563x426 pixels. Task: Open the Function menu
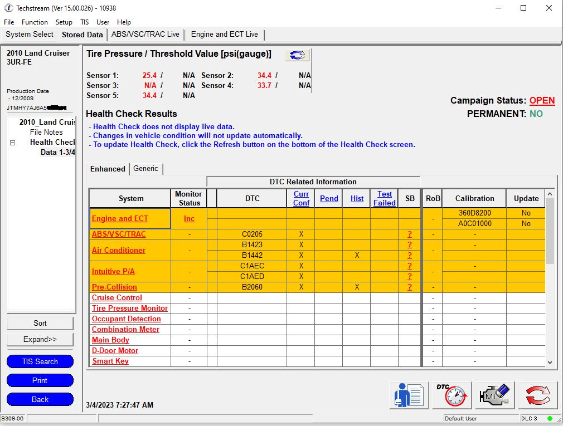35,22
